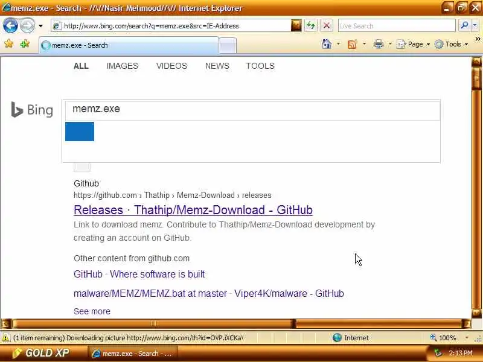Open Favorites Center star icon
The height and width of the screenshot is (362, 483).
(x=9, y=44)
